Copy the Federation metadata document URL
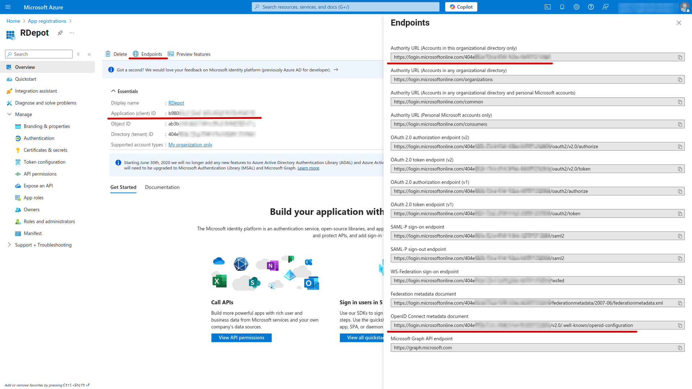The height and width of the screenshot is (389, 692). (x=680, y=303)
